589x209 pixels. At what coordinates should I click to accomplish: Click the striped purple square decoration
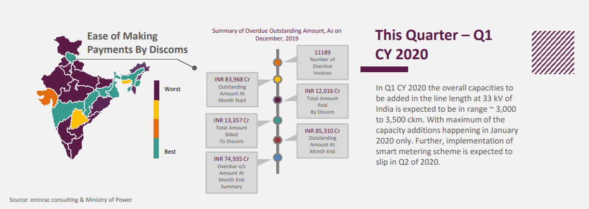pos(553,52)
